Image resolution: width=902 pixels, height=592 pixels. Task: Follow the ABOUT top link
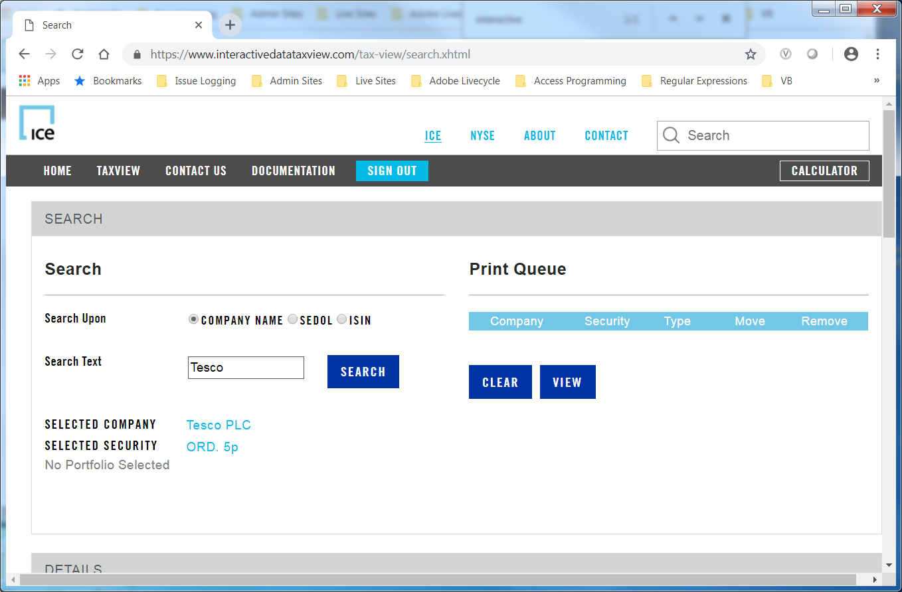click(539, 135)
